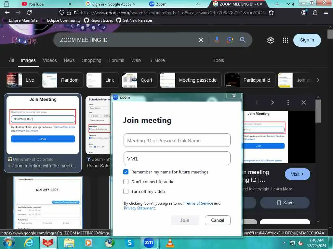The image size is (333, 249).
Task: Open the Firefox account icon
Action: pyautogui.click(x=304, y=13)
